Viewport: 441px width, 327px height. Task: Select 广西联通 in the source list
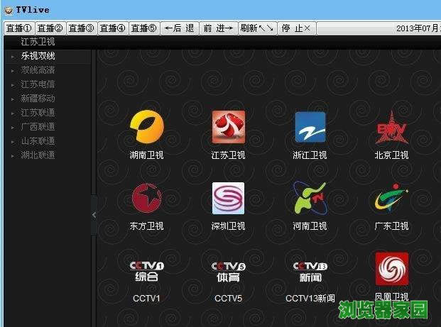[38, 127]
